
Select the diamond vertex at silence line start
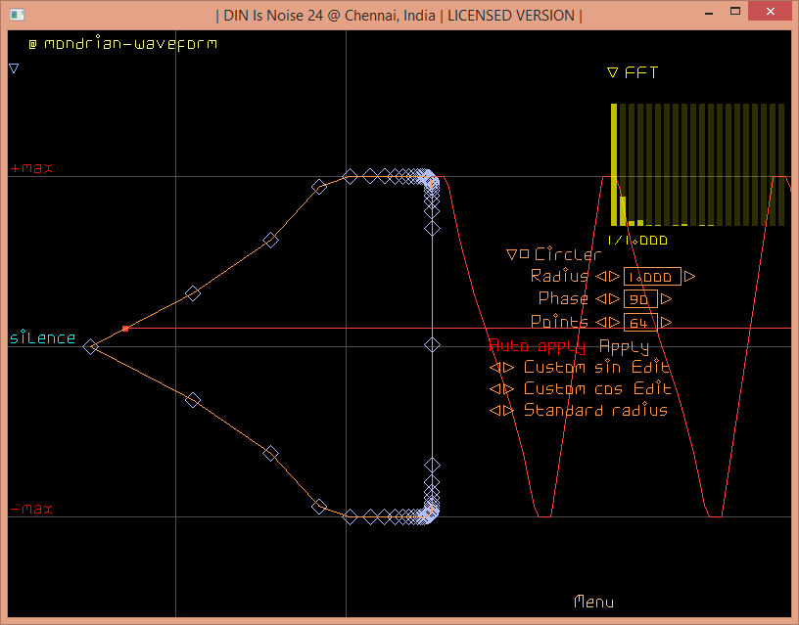[x=90, y=346]
